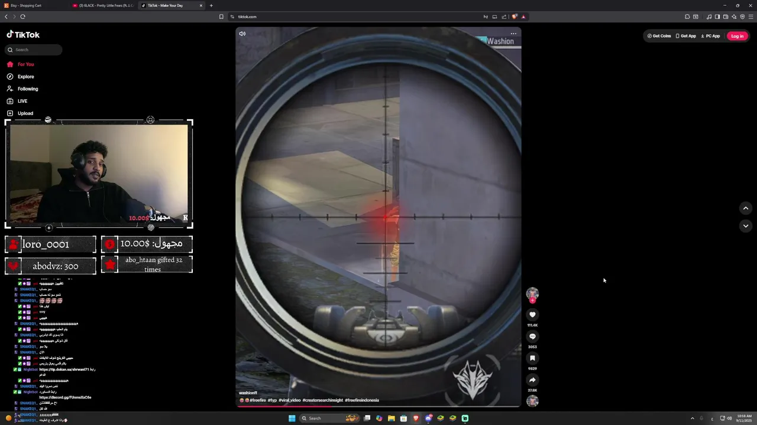Open the spinning sound disc below share
Screen dimensions: 757x425
click(532, 401)
